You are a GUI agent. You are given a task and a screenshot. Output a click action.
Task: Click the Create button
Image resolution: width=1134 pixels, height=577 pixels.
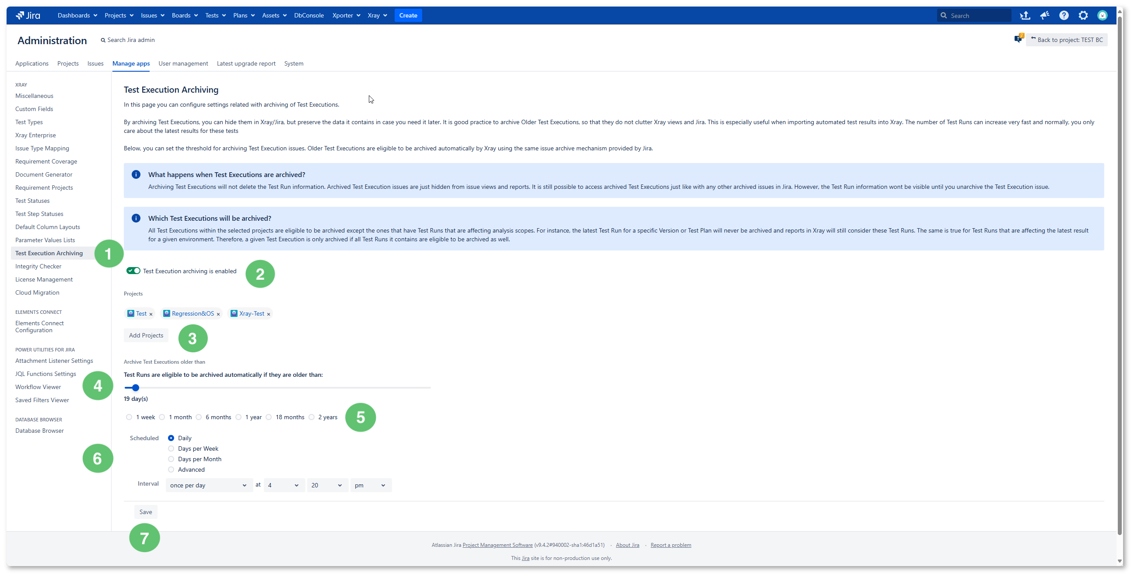(408, 15)
